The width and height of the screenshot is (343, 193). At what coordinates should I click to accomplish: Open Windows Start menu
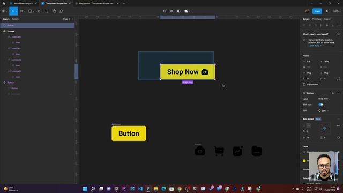(85, 189)
